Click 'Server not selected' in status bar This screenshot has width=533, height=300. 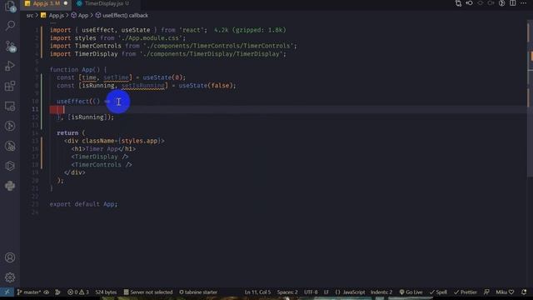click(x=148, y=292)
